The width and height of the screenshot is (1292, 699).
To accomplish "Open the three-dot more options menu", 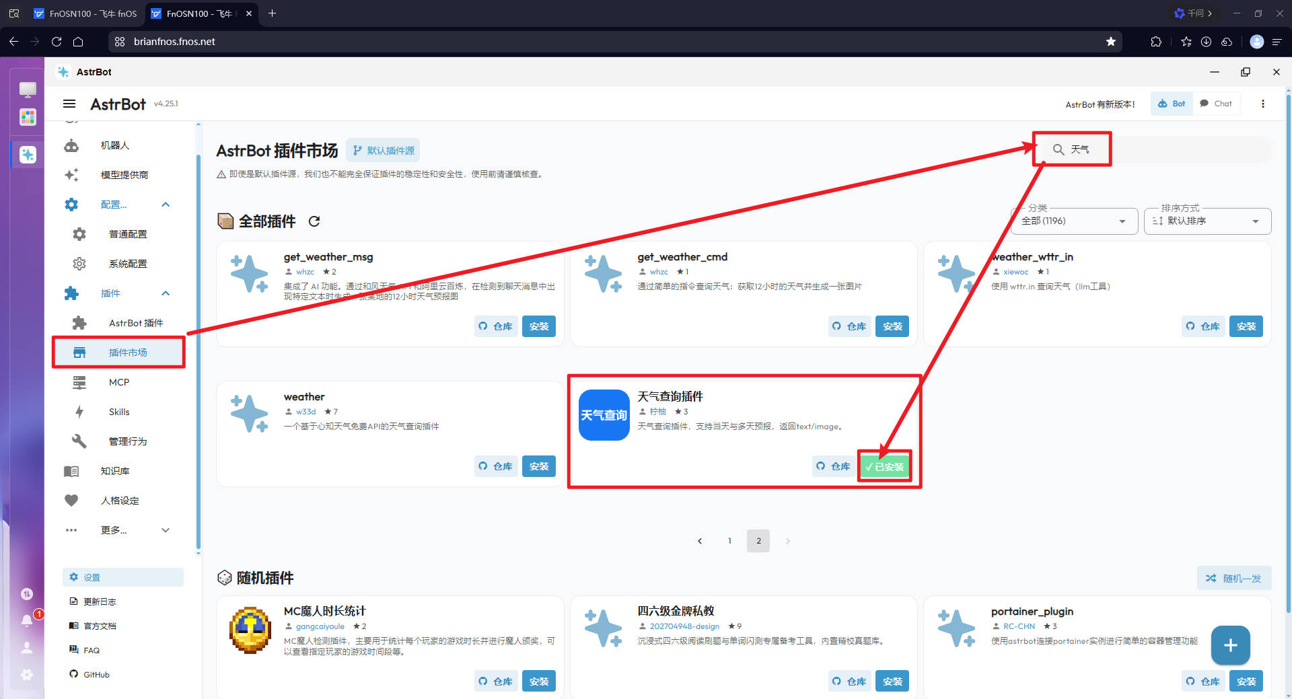I will pyautogui.click(x=1263, y=104).
